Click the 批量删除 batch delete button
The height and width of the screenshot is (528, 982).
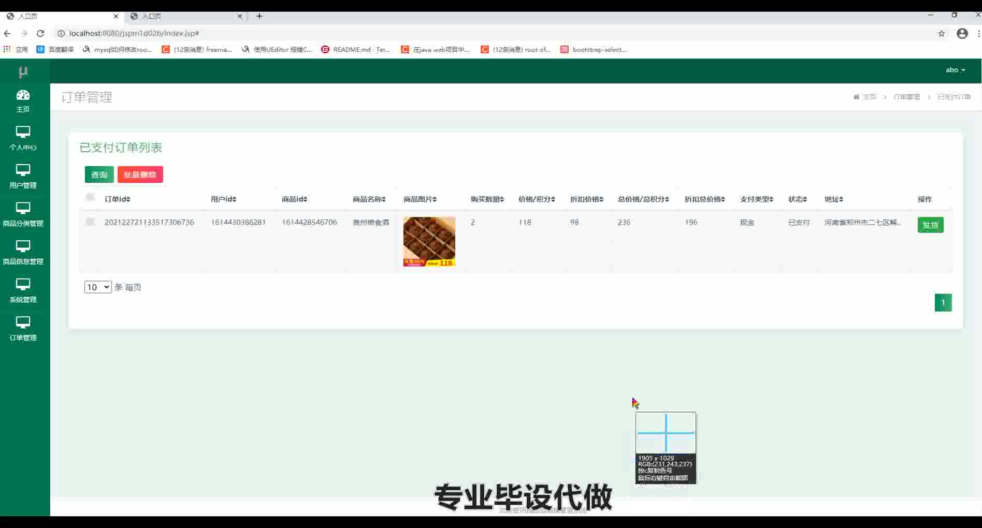click(140, 174)
